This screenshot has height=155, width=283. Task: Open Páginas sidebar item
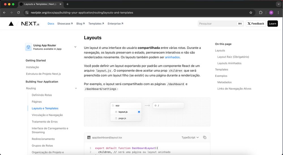pyautogui.click(x=37, y=102)
